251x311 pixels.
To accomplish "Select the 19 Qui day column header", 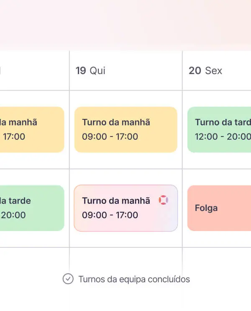I will click(90, 71).
